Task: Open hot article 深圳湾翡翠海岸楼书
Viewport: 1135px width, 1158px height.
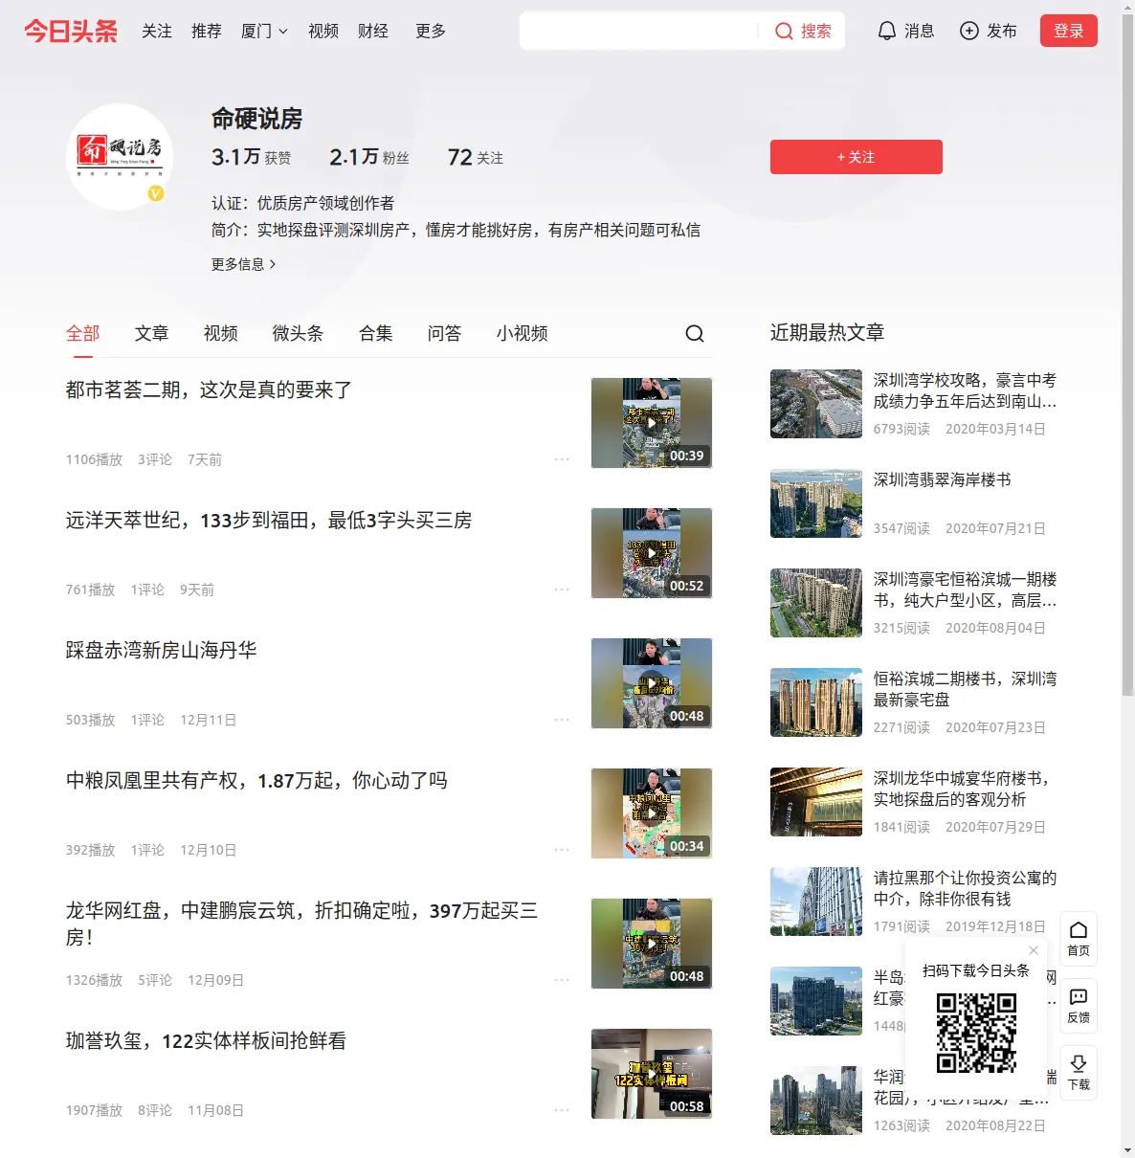Action: coord(943,480)
